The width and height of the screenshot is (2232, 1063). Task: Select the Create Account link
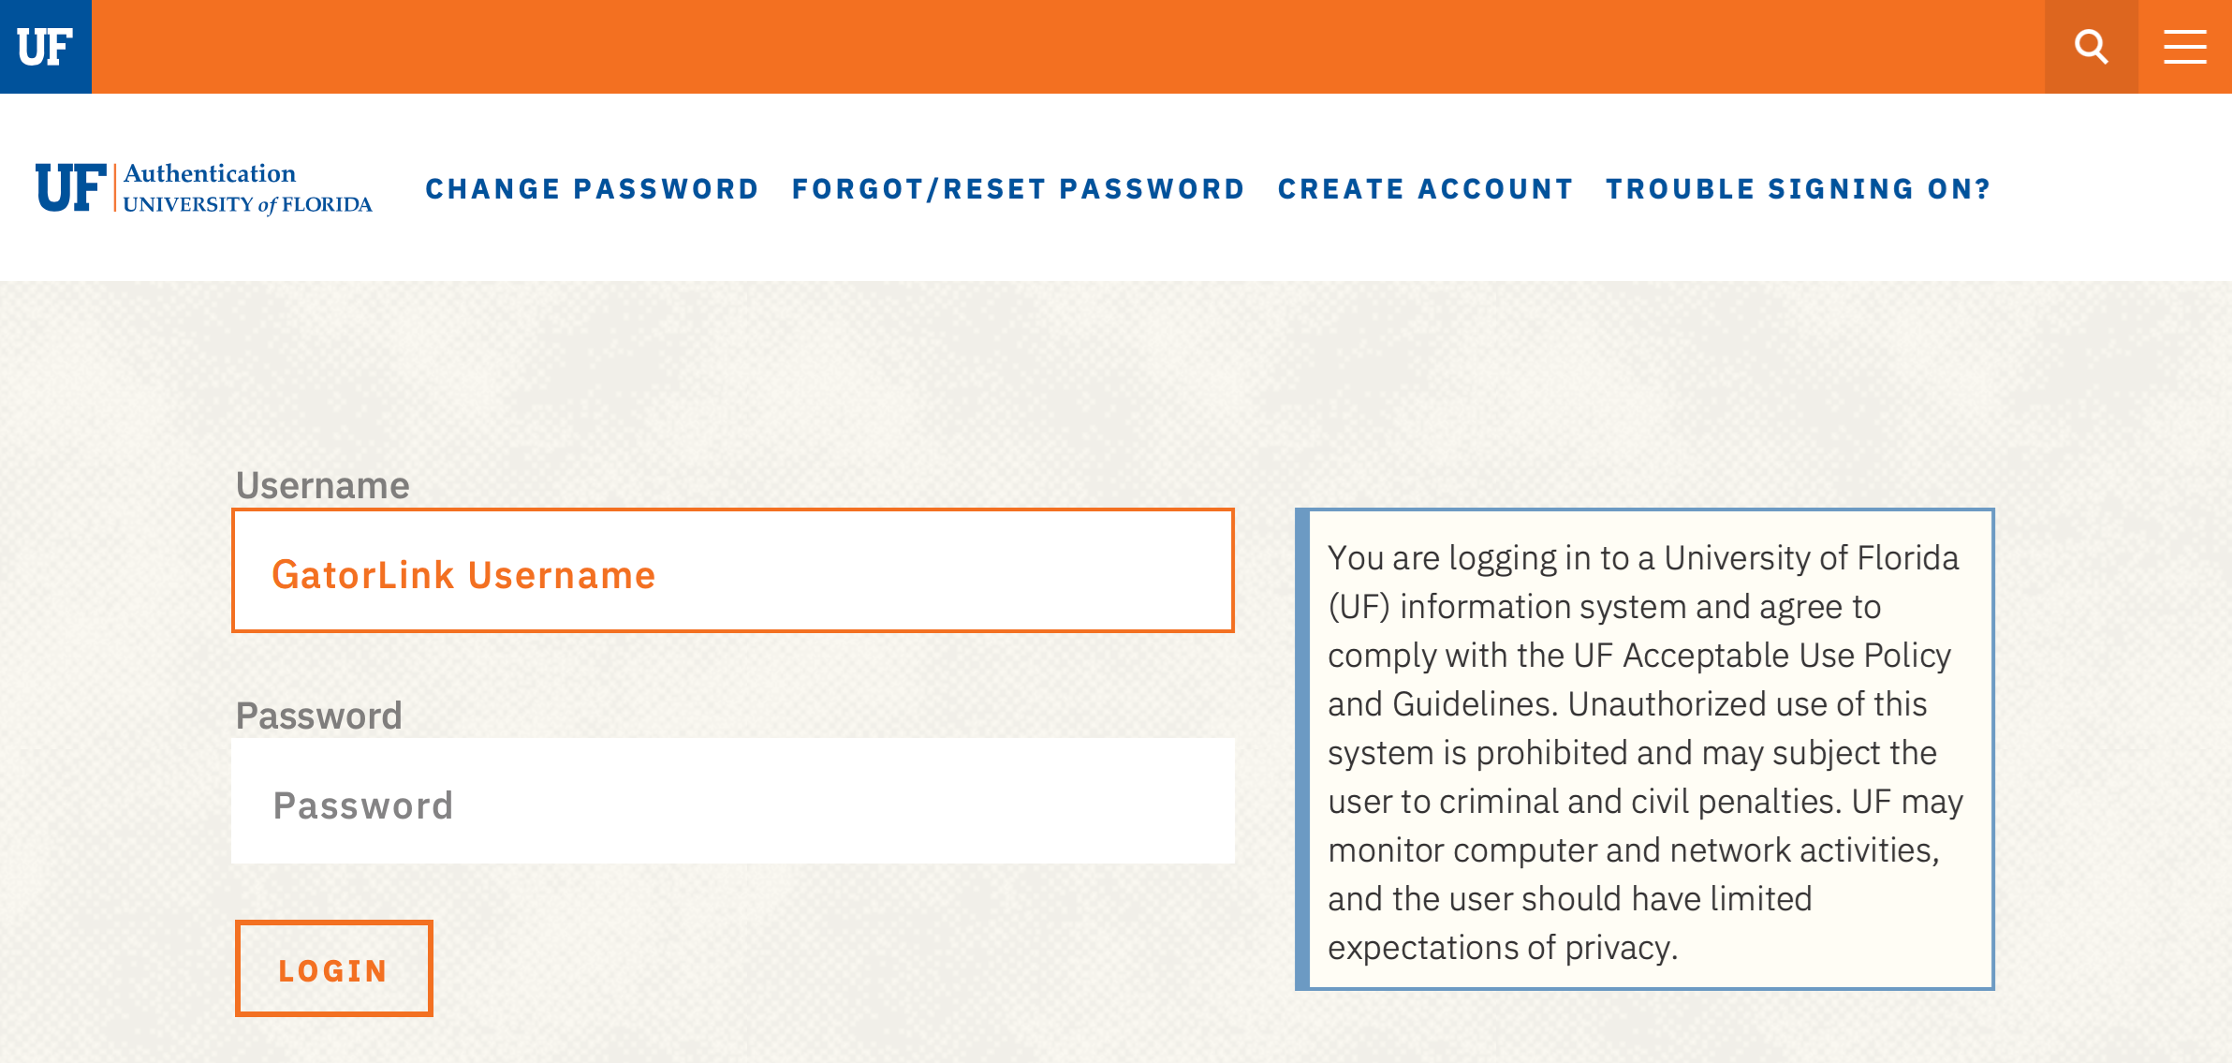[x=1425, y=189]
